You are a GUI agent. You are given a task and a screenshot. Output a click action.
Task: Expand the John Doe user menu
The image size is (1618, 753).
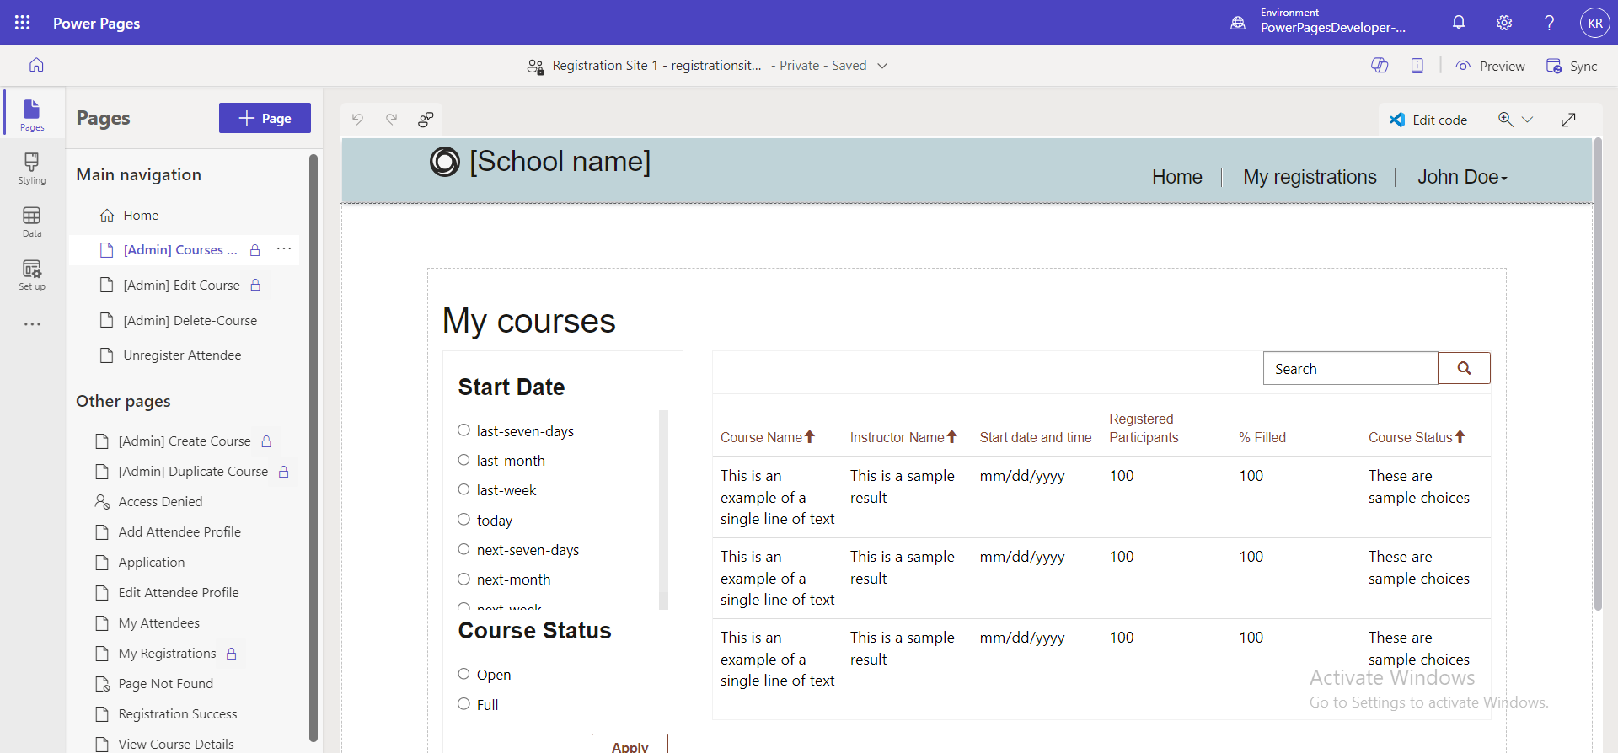point(1462,177)
